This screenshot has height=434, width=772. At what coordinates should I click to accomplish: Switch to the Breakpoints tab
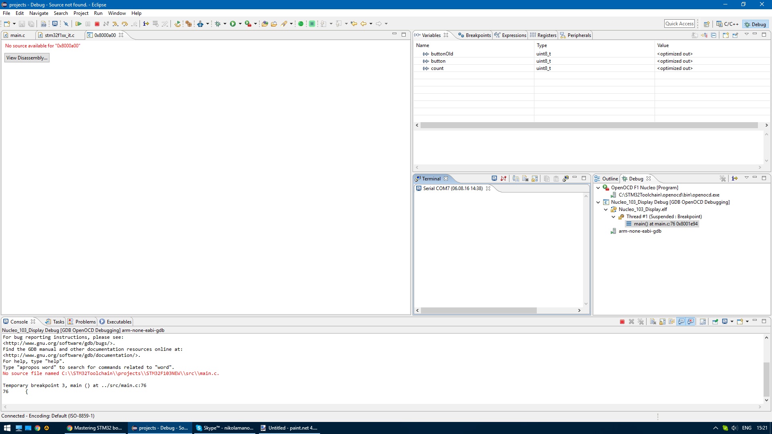pos(474,35)
